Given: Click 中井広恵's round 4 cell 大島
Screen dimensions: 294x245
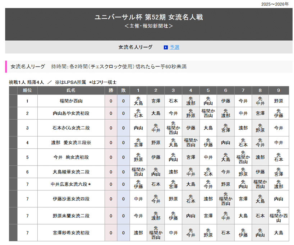Looking at the screenshot, I should (x=191, y=184).
